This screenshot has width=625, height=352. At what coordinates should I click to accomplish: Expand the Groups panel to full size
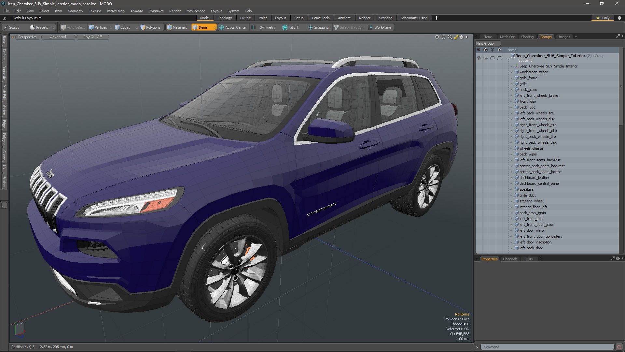[617, 36]
